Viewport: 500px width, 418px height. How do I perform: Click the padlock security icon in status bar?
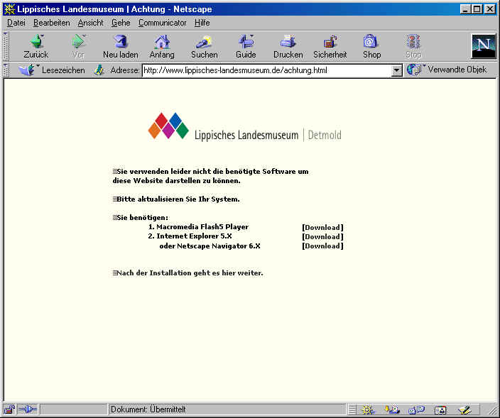9,409
